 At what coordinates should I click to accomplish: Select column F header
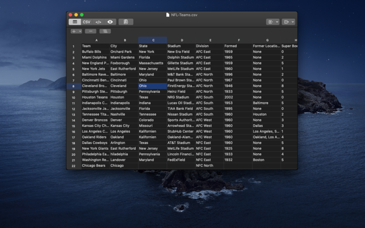tap(238, 40)
